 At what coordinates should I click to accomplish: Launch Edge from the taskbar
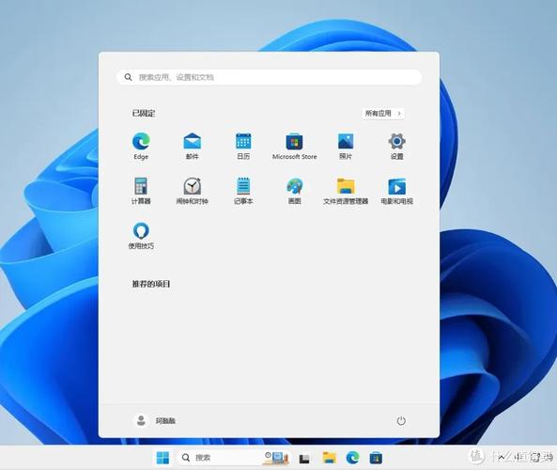352,458
